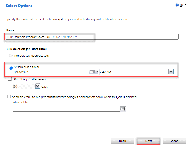Select the Immediately (Deprecated) radio button

point(11,56)
